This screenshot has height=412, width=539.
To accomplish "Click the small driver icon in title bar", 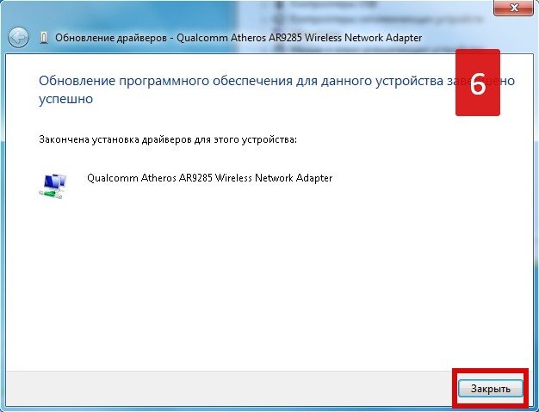I will point(44,38).
